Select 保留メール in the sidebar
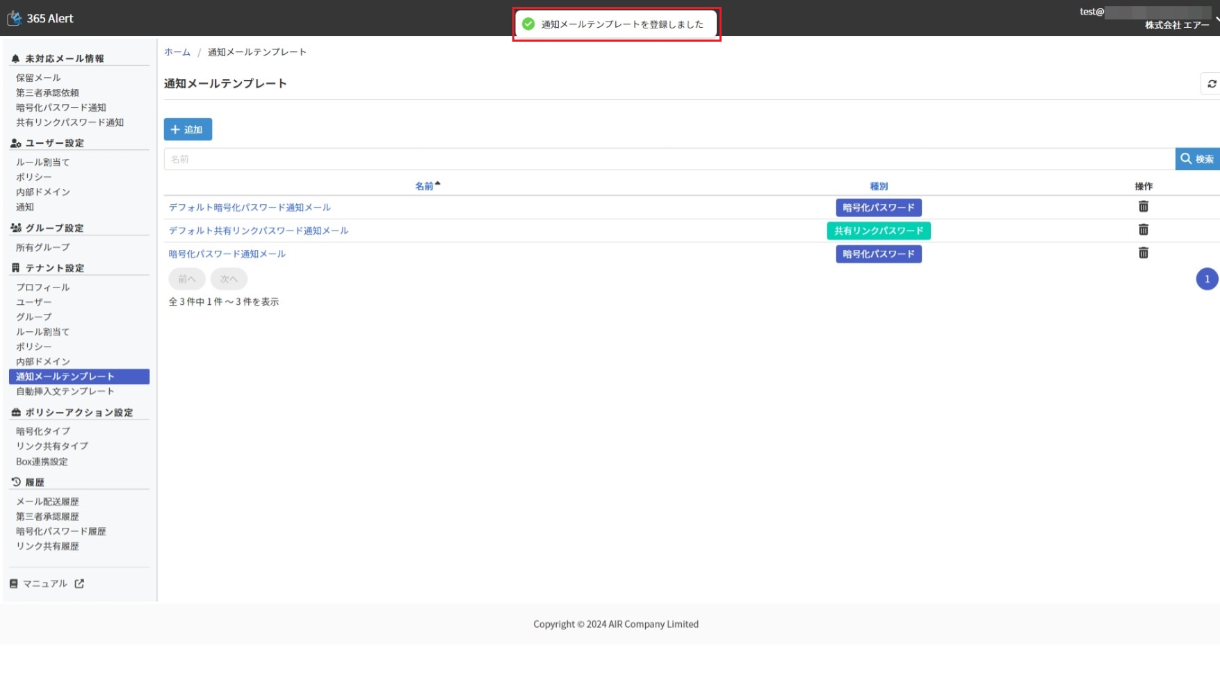This screenshot has width=1220, height=675. (38, 78)
